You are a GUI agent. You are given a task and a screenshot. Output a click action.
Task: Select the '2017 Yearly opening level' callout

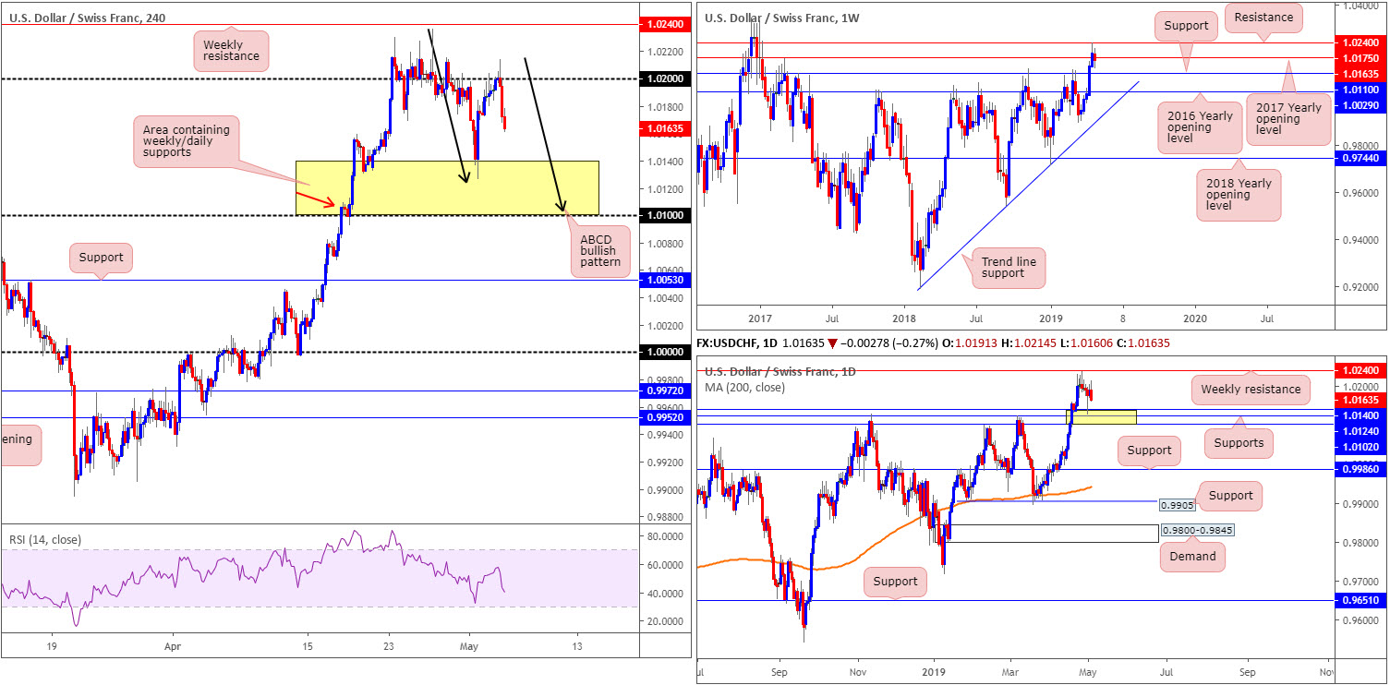pos(1287,117)
